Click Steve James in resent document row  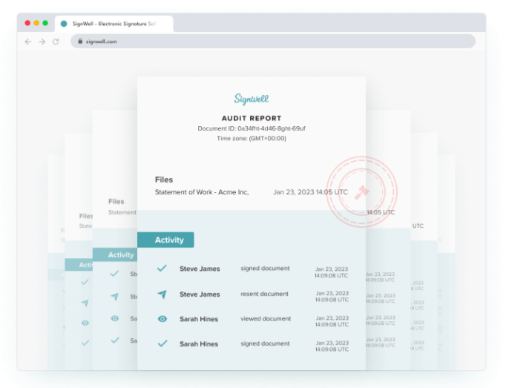tap(200, 295)
